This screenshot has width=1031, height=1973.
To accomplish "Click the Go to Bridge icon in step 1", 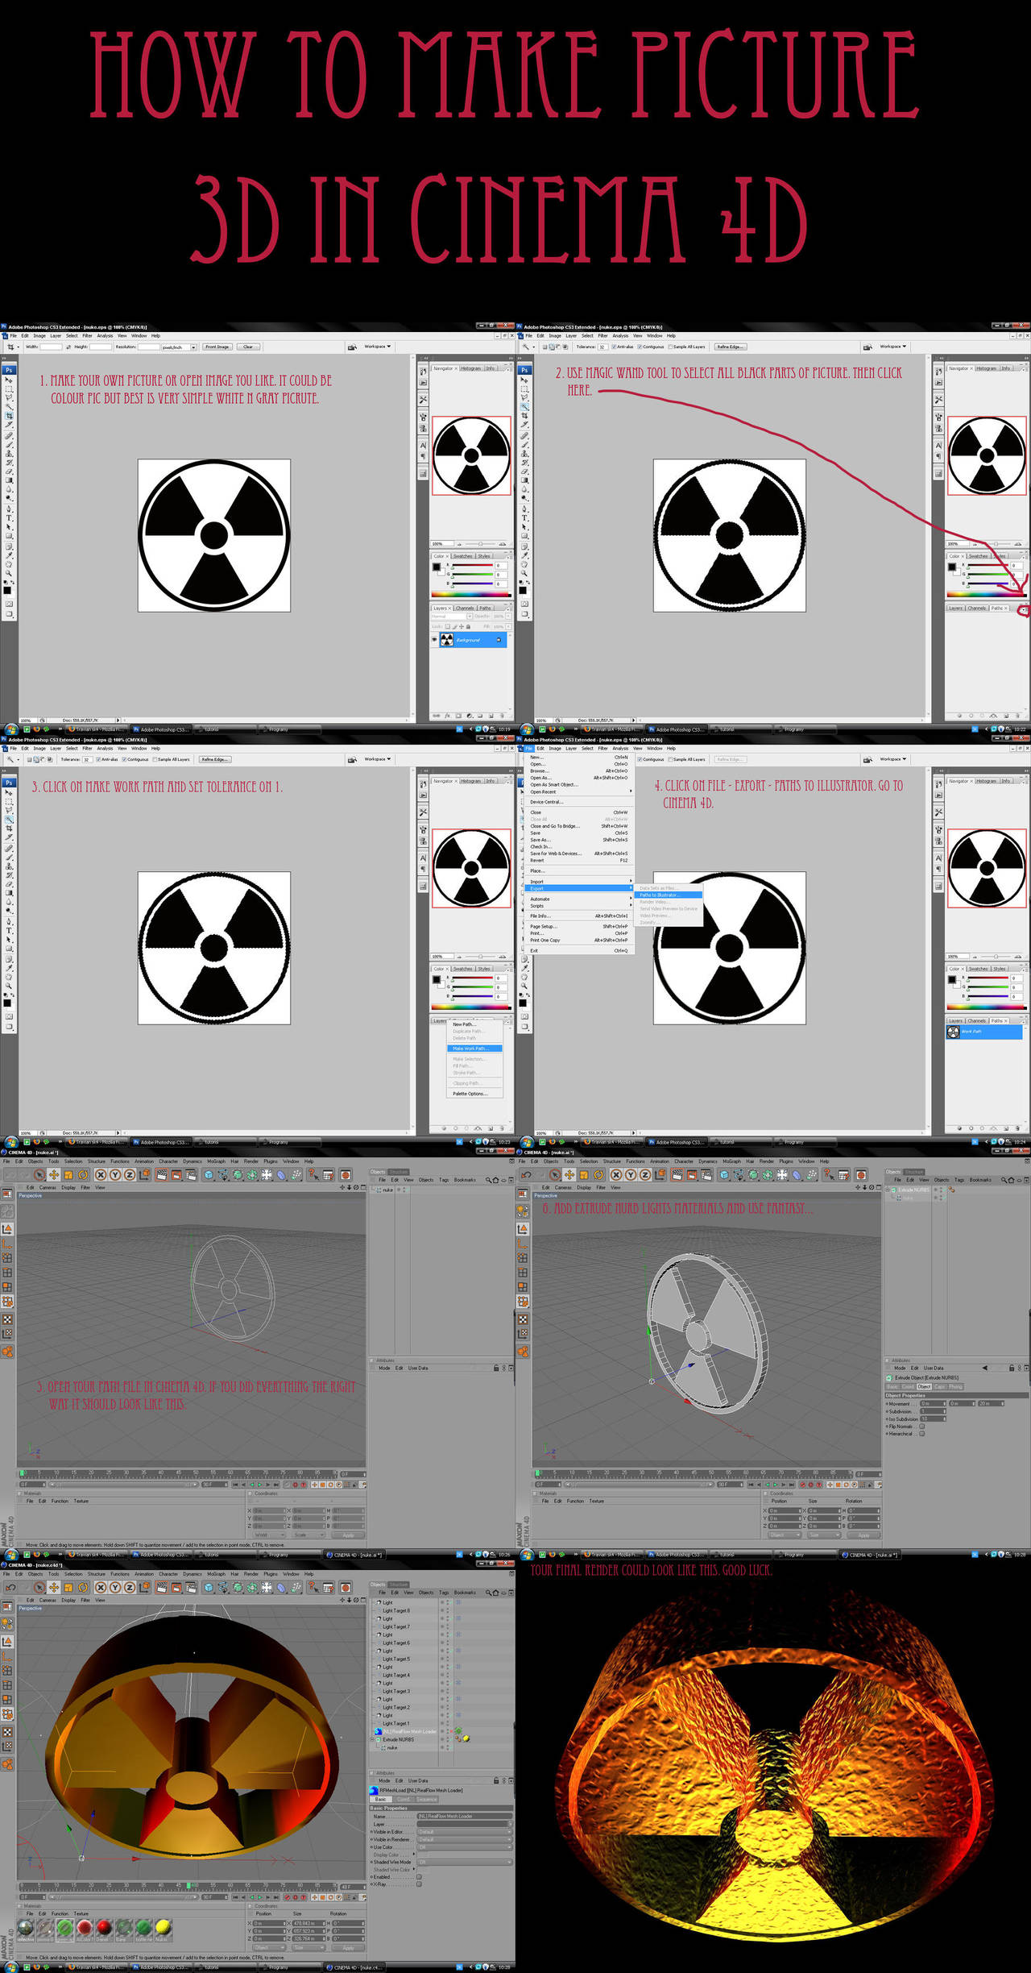I will 352,347.
